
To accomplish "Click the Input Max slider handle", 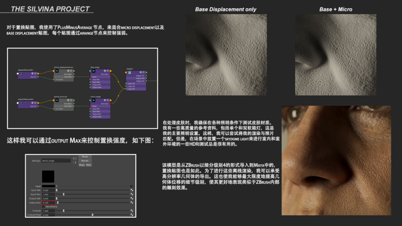I will click(64, 194).
